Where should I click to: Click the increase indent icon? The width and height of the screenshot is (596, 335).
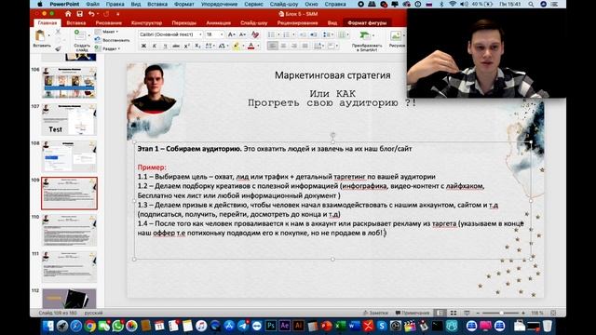point(313,34)
